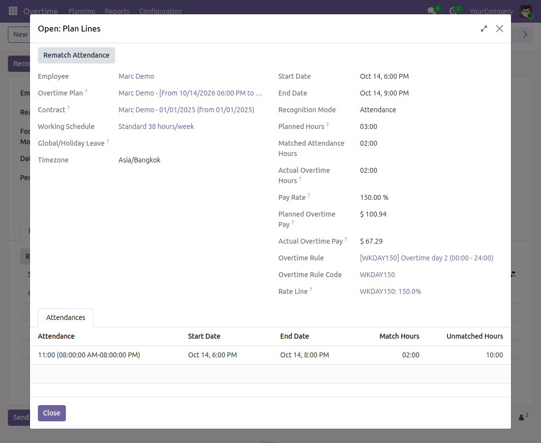The width and height of the screenshot is (541, 443).
Task: Click the Asia/Bangkok timezone value
Action: [x=139, y=160]
